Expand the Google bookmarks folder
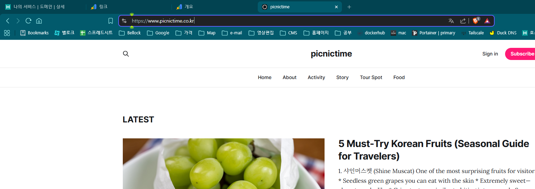This screenshot has width=535, height=189. (x=158, y=33)
